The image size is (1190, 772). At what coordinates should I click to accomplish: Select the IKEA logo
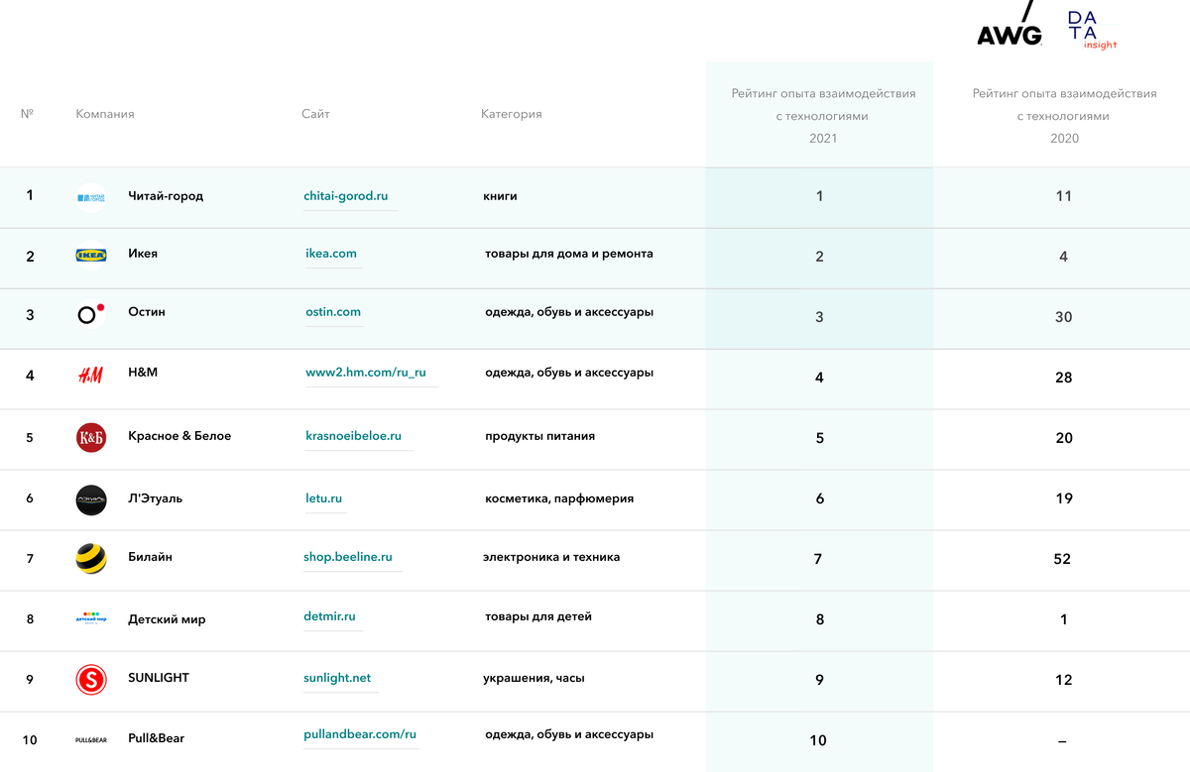pos(90,256)
